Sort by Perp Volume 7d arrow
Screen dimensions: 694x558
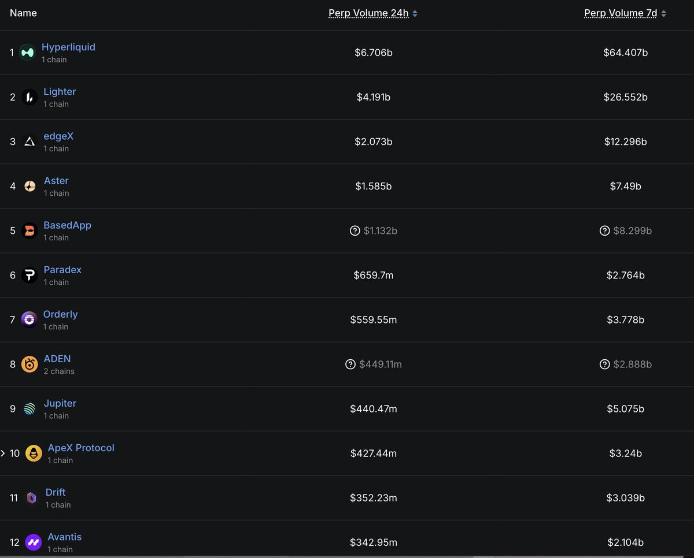(x=664, y=13)
